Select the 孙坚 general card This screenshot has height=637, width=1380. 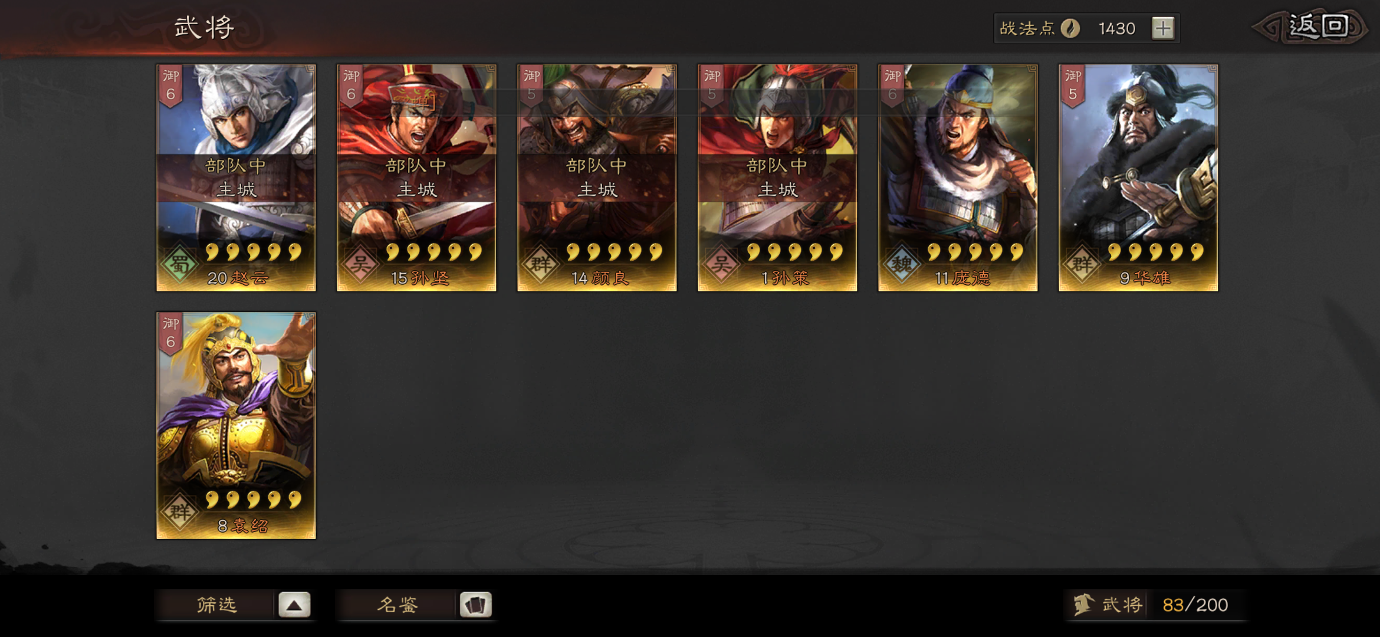point(416,178)
